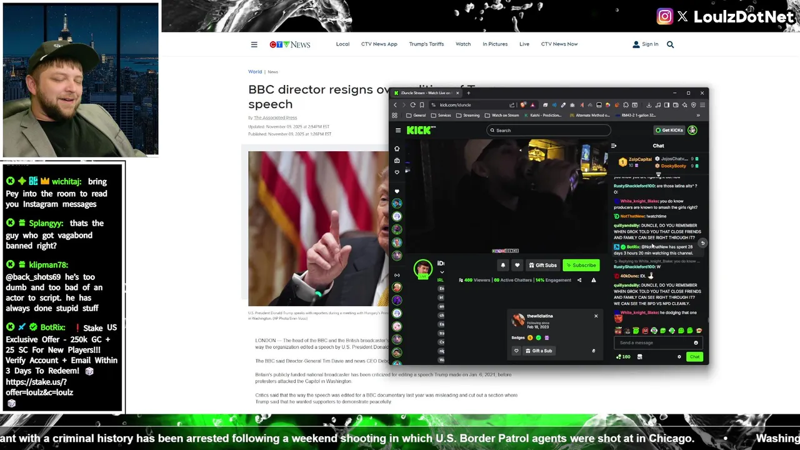
Task: Open the Watch on Stream bookmarks folder
Action: pyautogui.click(x=502, y=116)
